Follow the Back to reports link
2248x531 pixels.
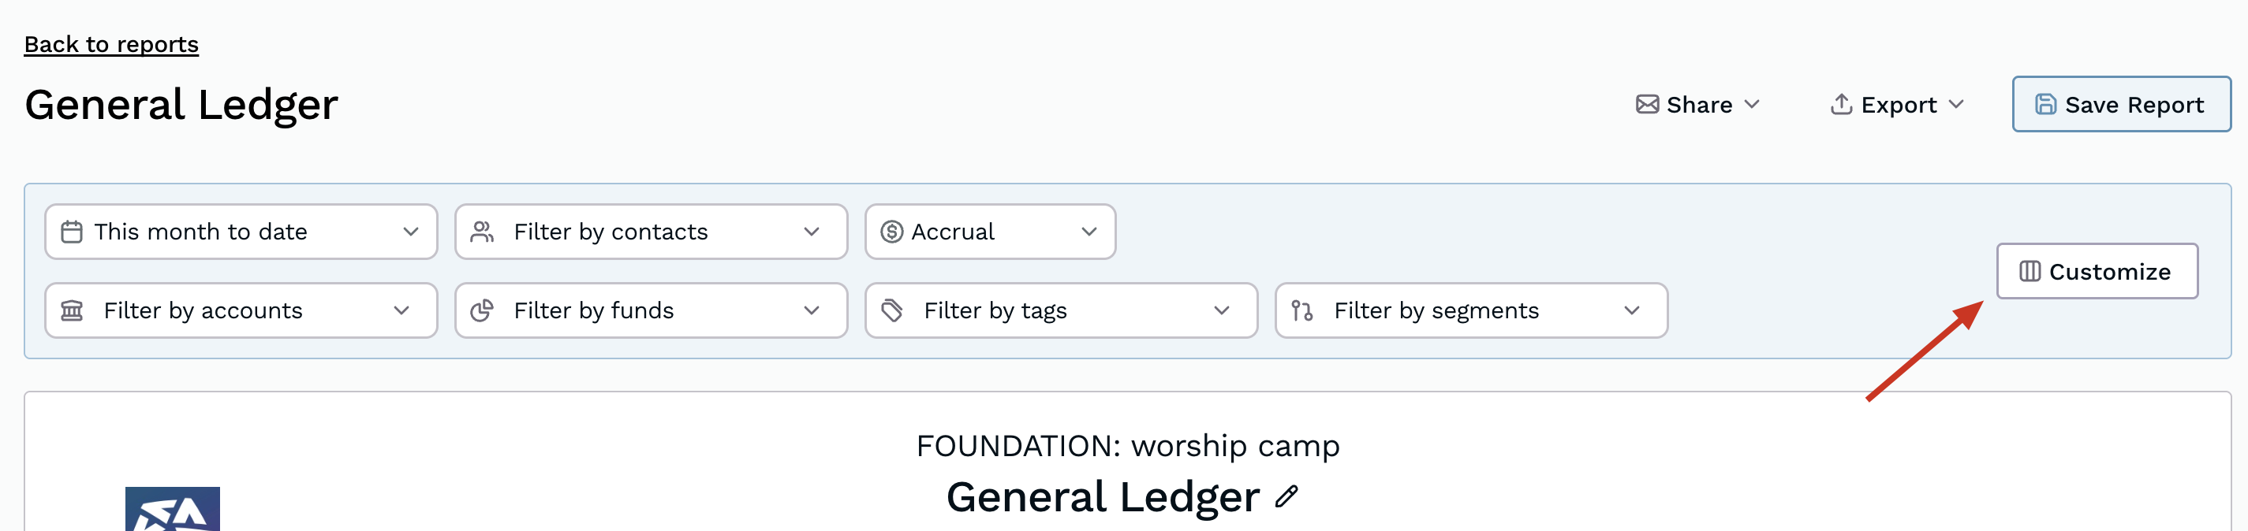click(x=111, y=44)
